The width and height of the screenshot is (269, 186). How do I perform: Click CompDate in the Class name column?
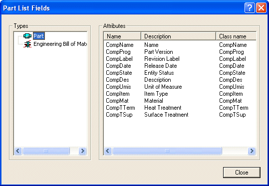tap(232, 66)
